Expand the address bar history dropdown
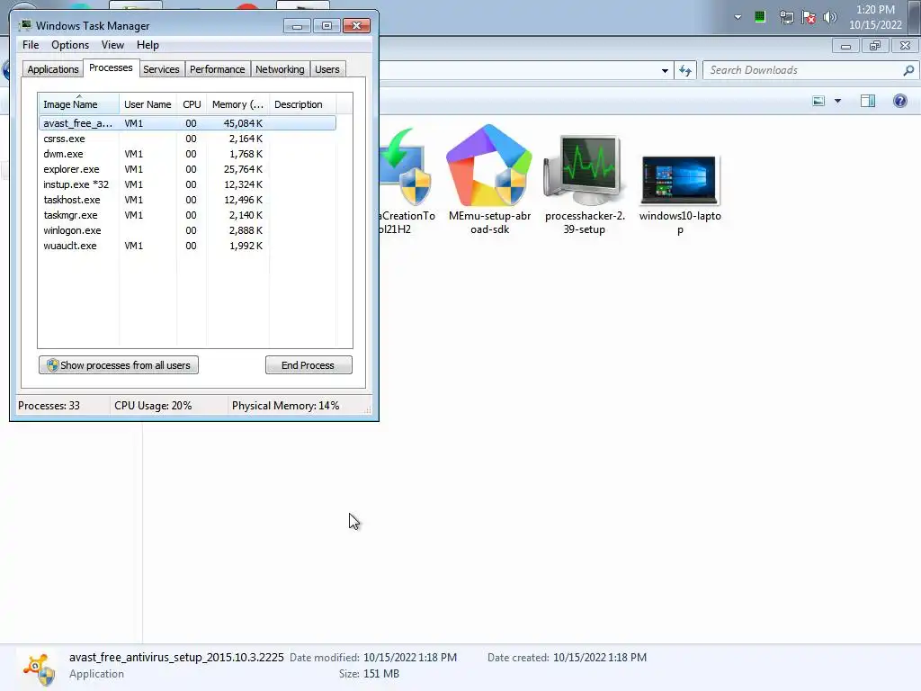 (x=665, y=70)
